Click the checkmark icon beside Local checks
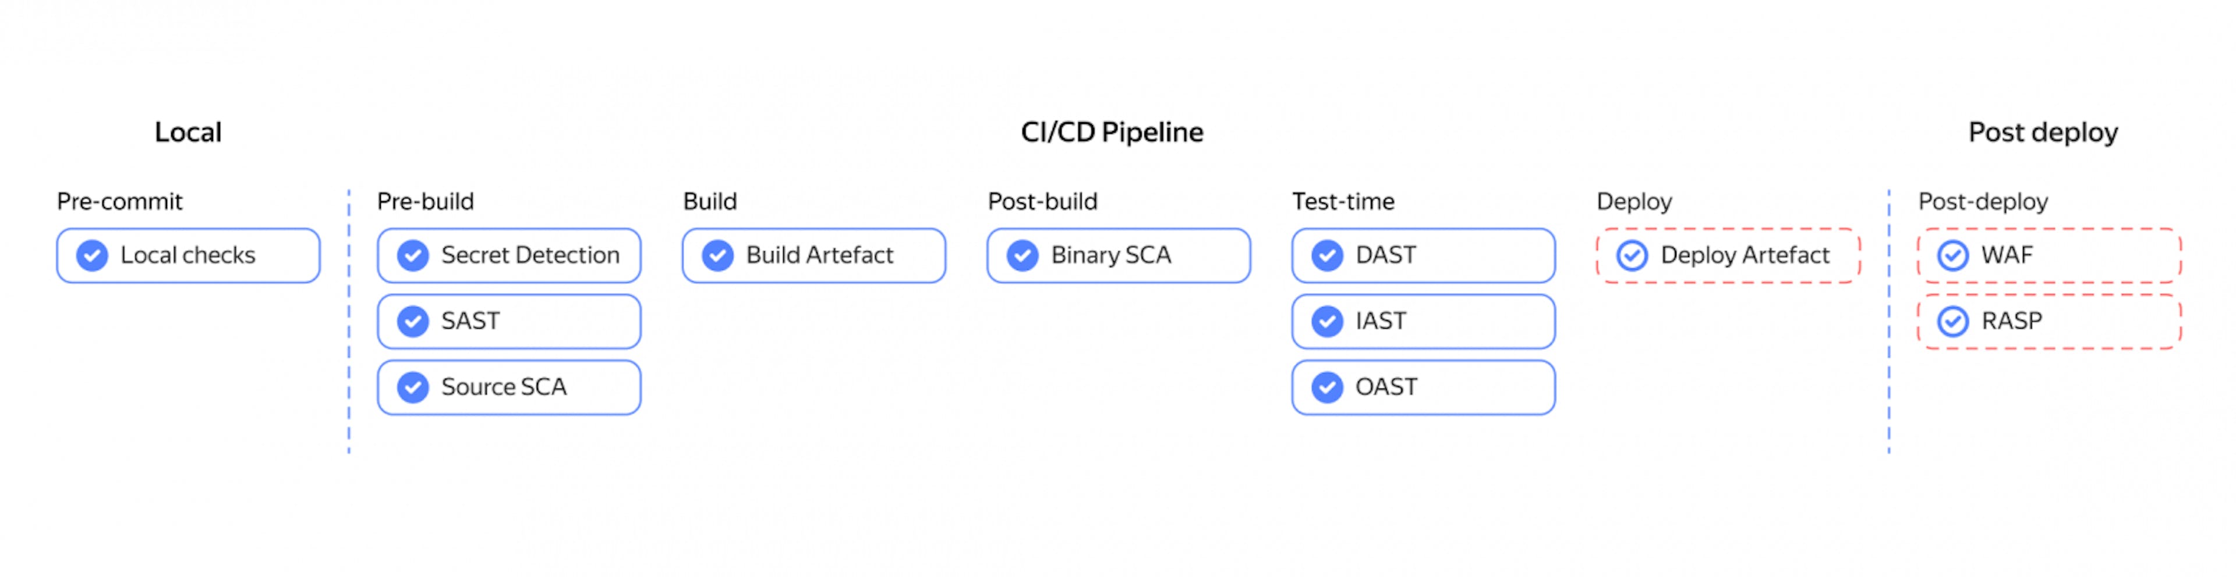Image resolution: width=2236 pixels, height=577 pixels. point(92,255)
